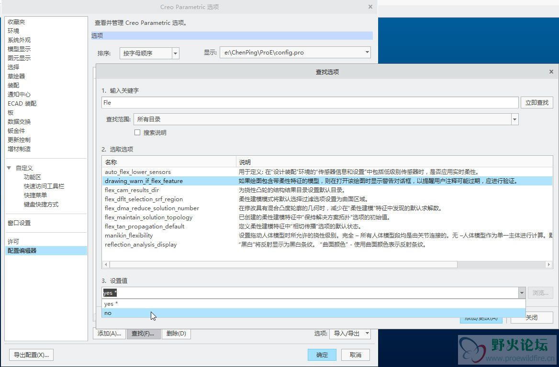Click 立即查找 search button
Viewport: 559px width, 367px height.
point(537,103)
